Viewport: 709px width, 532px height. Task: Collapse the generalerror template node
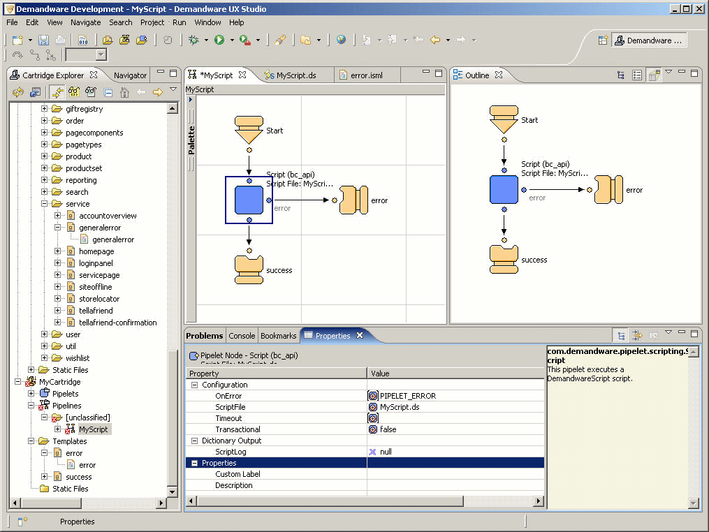(57, 228)
